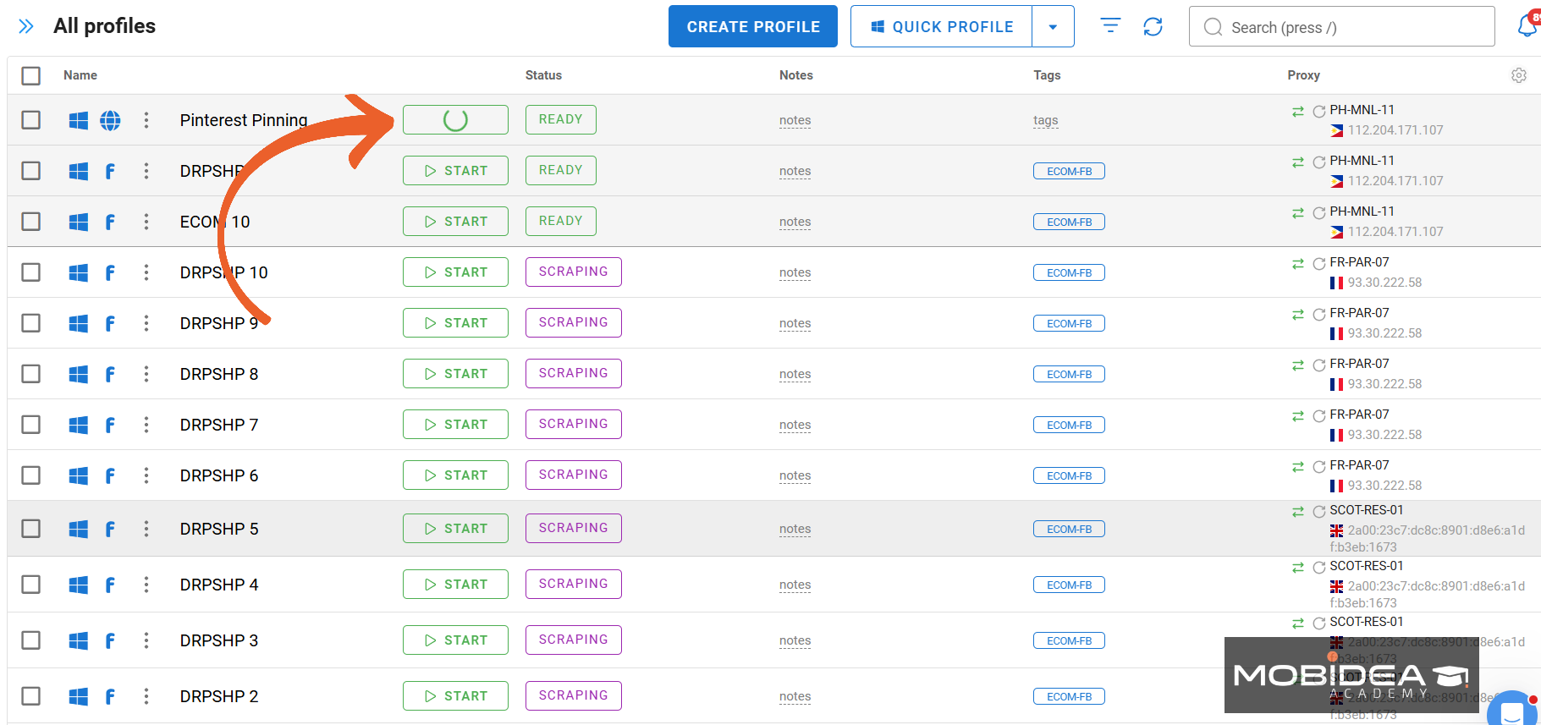Click change proxy arrows icon for DRPSHP 5
Viewport: 1541px width, 725px height.
pos(1298,511)
